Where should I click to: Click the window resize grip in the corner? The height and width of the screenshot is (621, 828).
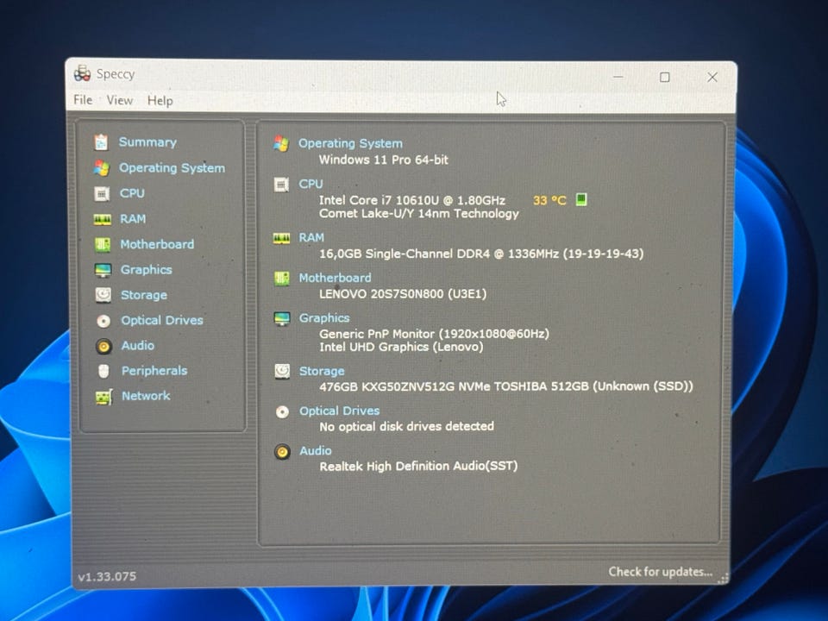point(723,579)
